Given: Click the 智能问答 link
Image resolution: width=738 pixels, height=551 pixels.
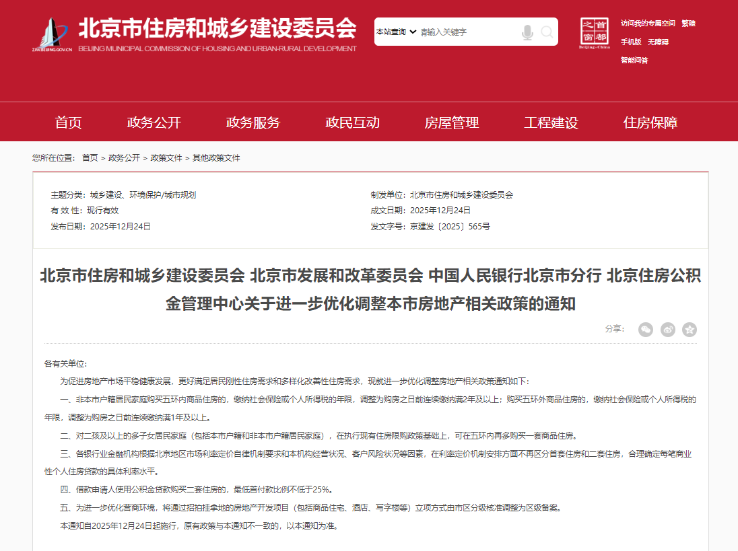Looking at the screenshot, I should [634, 60].
